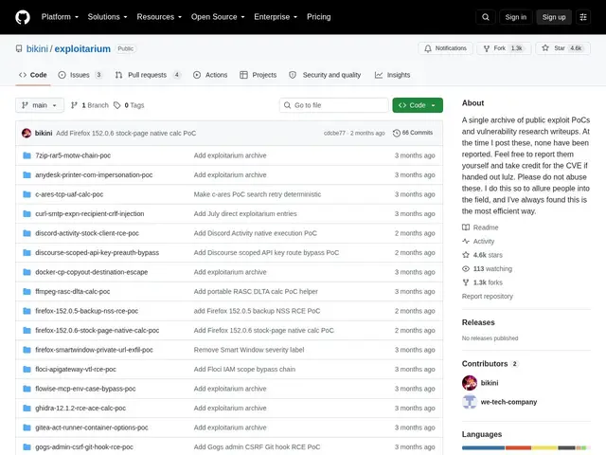Star the repository with the Star button
The width and height of the screenshot is (606, 455).
562,48
